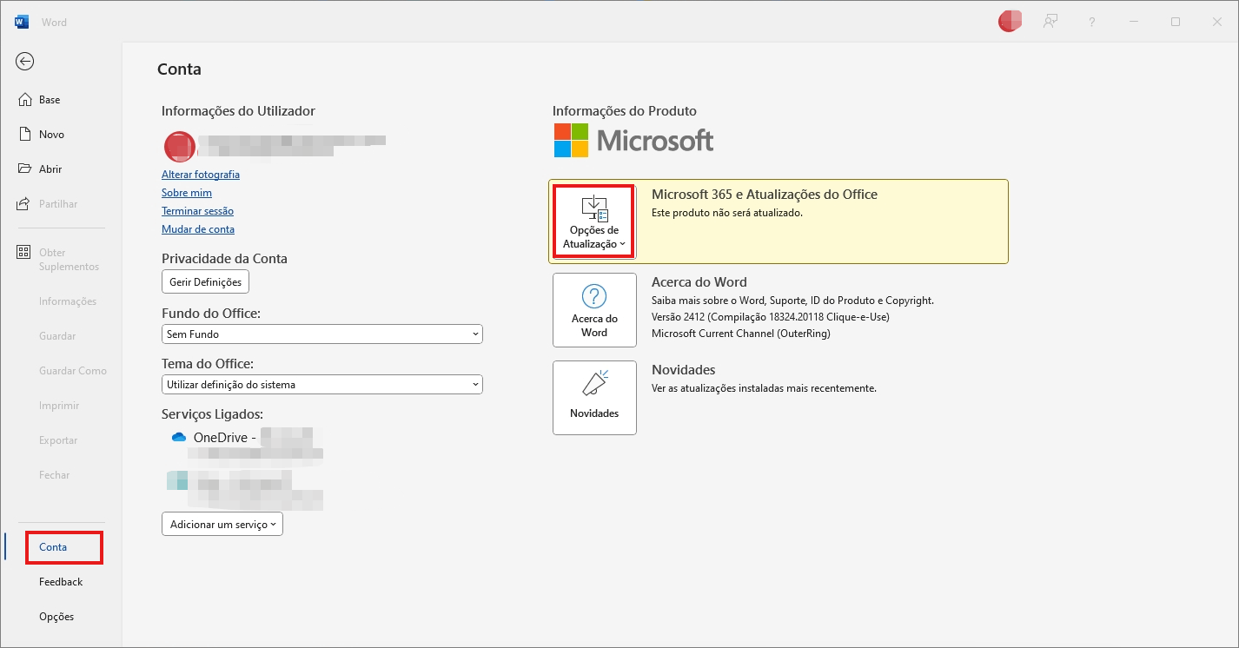Click the 'Privacidade da Conta' heading
Image resolution: width=1239 pixels, height=648 pixels.
tap(224, 259)
